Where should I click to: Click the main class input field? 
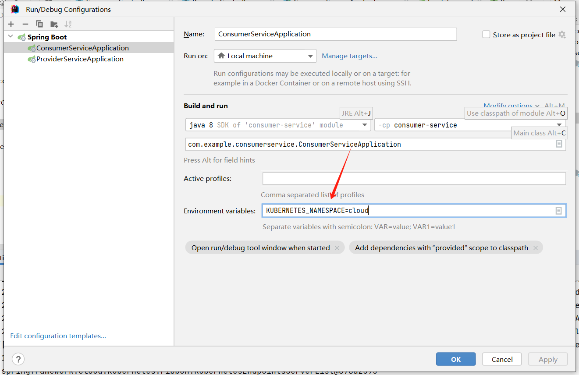click(x=376, y=144)
